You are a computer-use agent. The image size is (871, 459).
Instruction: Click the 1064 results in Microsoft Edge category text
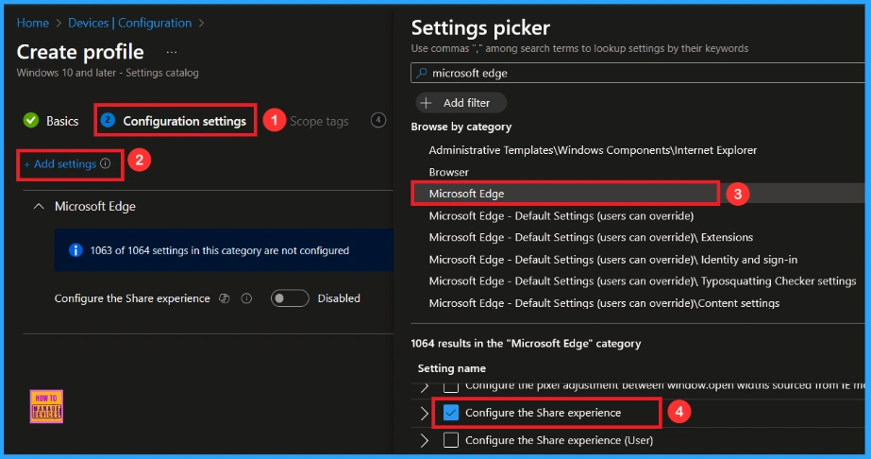click(526, 344)
